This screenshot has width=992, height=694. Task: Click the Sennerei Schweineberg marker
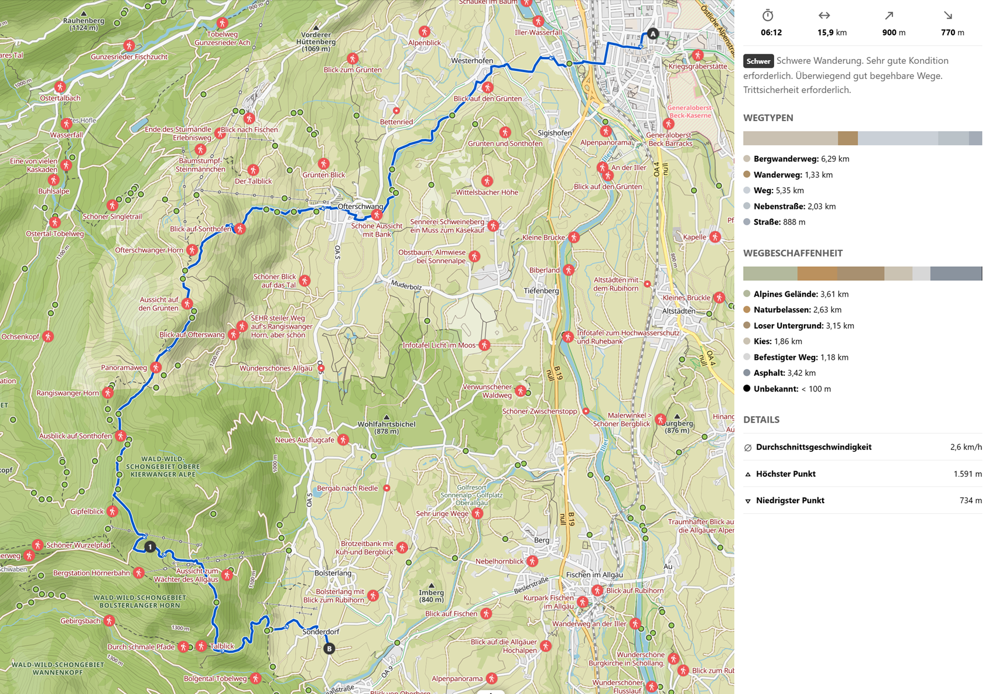pos(494,226)
